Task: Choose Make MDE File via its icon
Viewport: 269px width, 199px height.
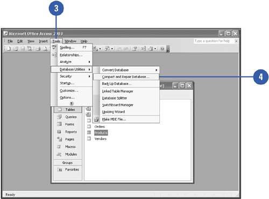Action: click(x=96, y=119)
